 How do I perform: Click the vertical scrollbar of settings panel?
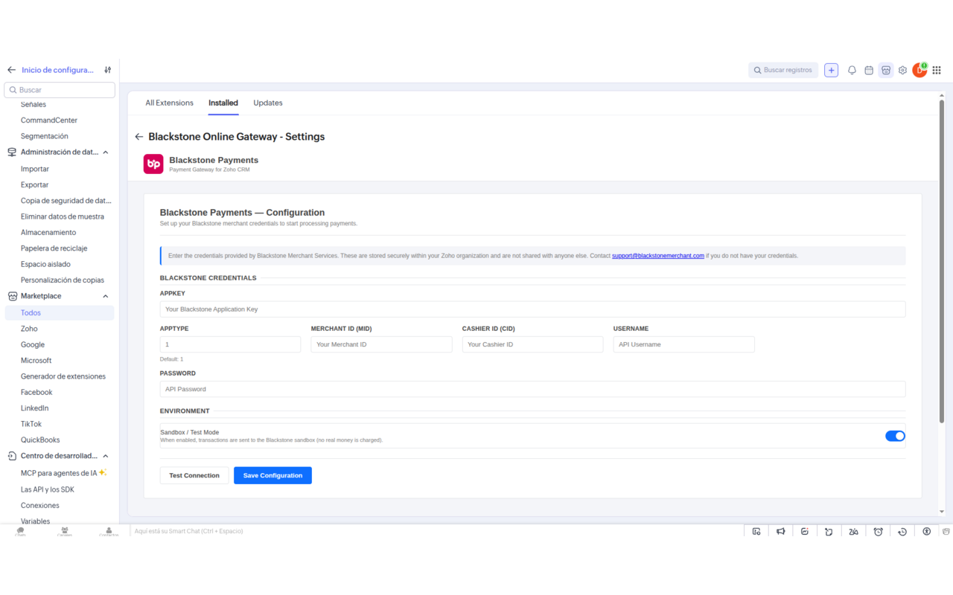pos(942,260)
